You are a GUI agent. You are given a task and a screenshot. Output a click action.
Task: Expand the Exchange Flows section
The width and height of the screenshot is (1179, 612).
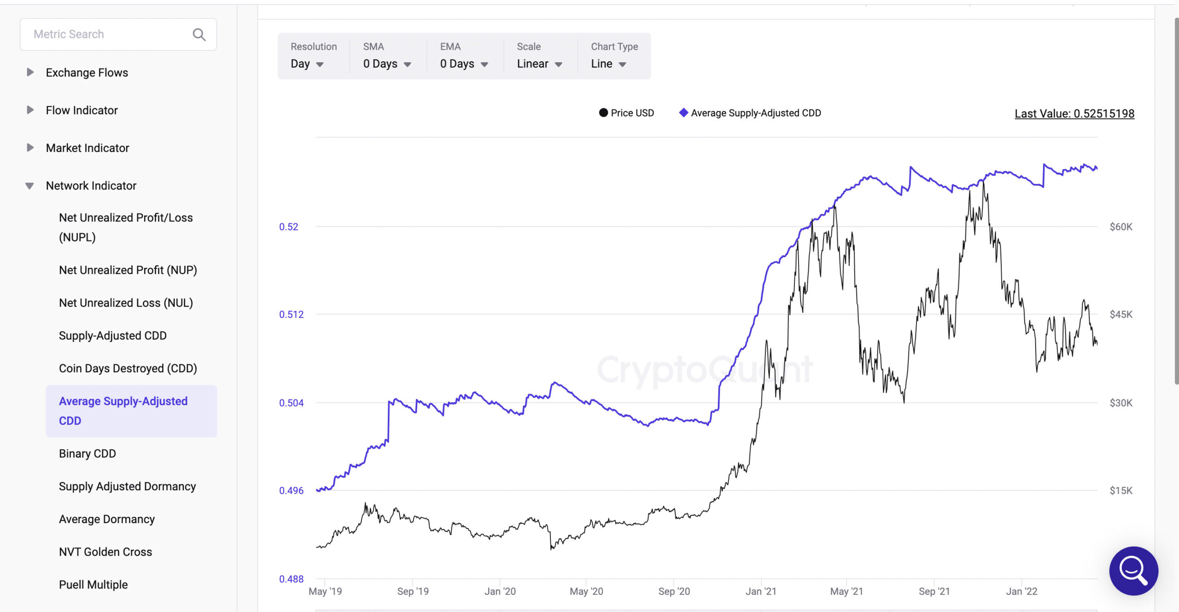point(30,72)
